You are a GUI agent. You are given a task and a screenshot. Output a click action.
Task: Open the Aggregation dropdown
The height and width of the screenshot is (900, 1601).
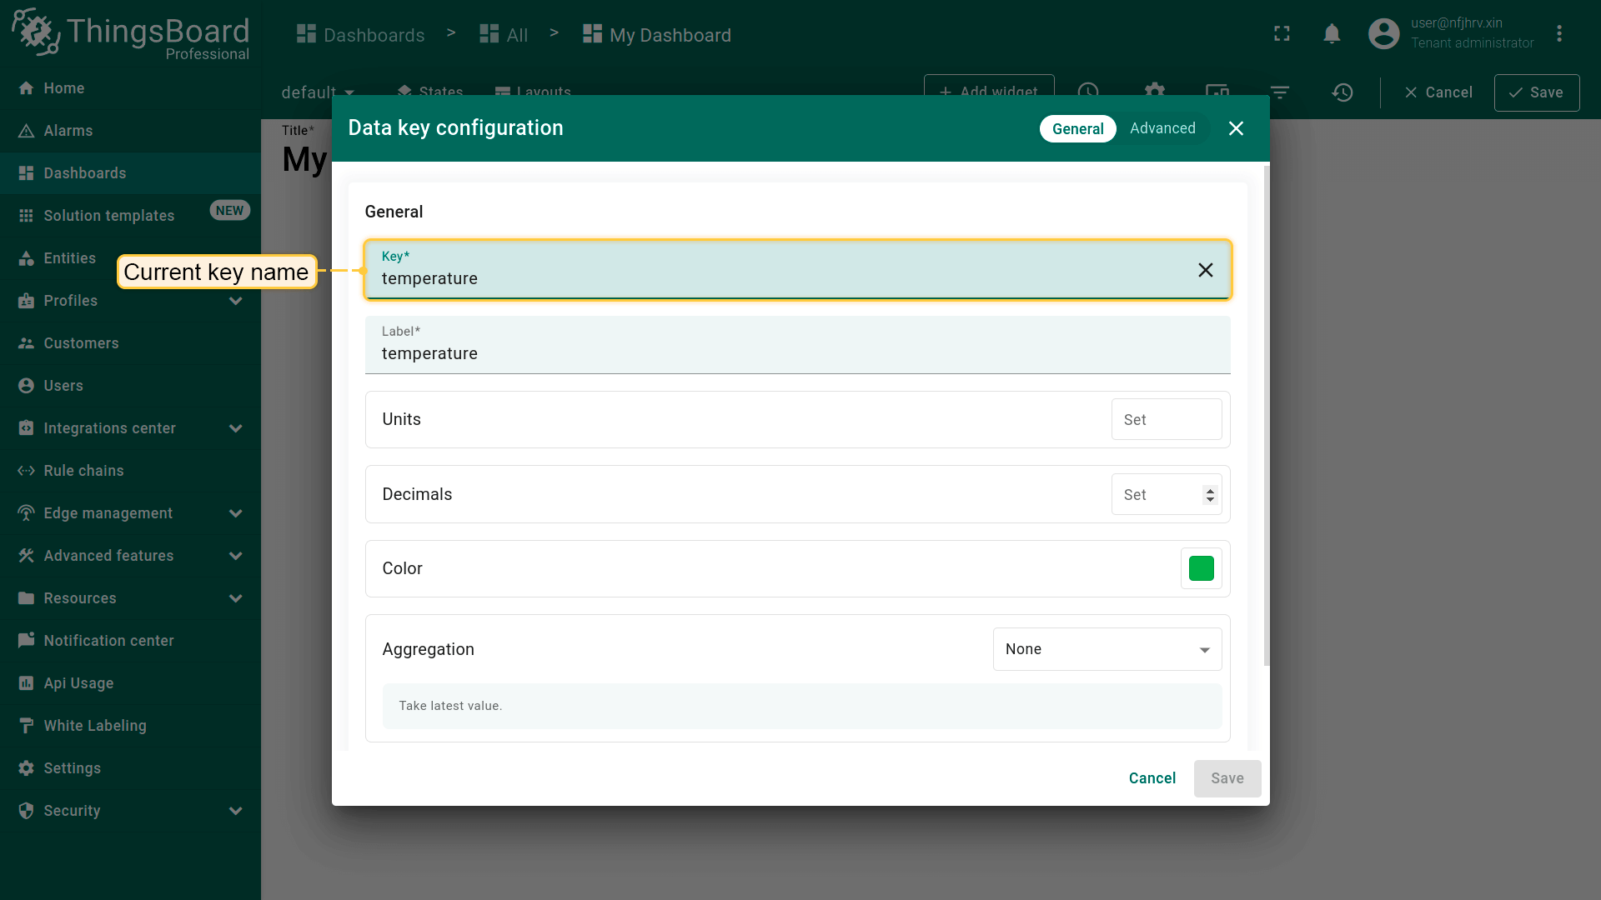[x=1107, y=649]
